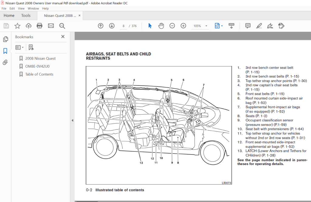Open fit page options dropdown arrow
Screen dimensions: 311x202
pyautogui.click(x=222, y=26)
